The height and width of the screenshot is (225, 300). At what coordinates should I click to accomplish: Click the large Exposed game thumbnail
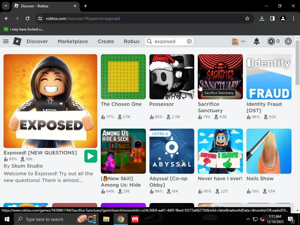click(50, 101)
